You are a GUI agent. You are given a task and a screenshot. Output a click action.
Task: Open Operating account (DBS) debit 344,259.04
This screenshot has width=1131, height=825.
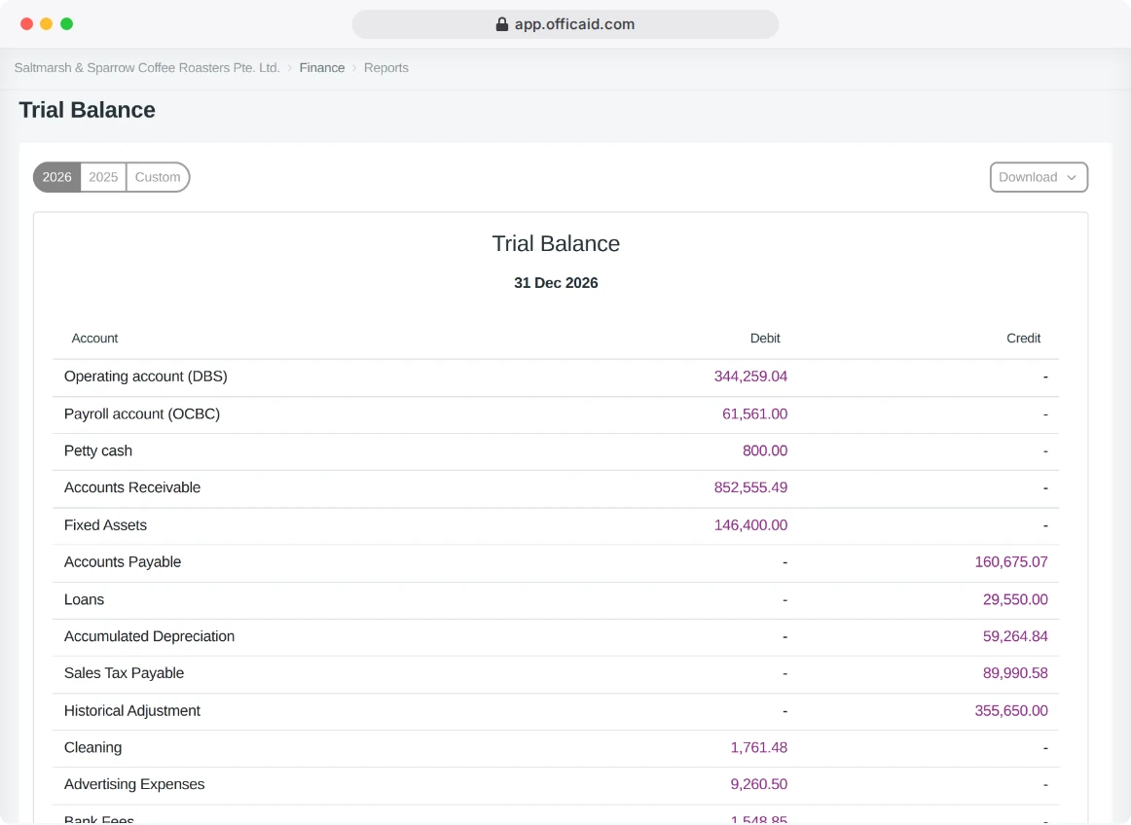[750, 377]
